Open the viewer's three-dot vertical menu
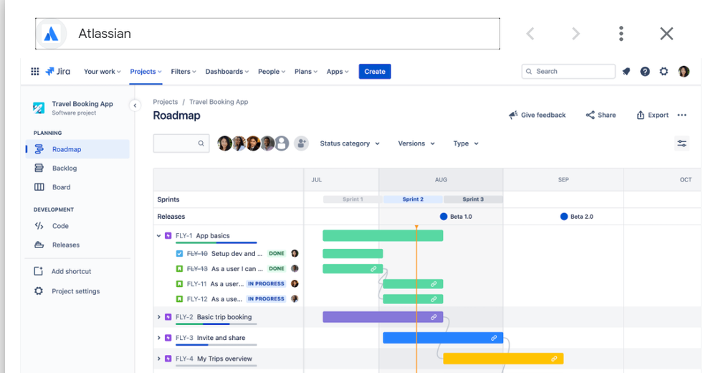The width and height of the screenshot is (716, 373). [621, 34]
